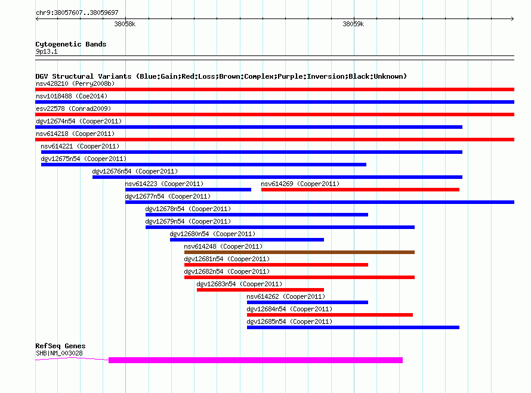The height and width of the screenshot is (393, 531).
Task: Click the esv22578 (Conrad2009) label
Action: [x=73, y=109]
